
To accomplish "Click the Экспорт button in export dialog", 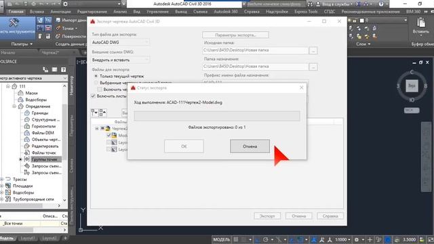I will point(267,216).
